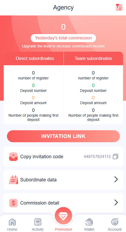
Task: Tap the Home house icon
Action: 12,222
